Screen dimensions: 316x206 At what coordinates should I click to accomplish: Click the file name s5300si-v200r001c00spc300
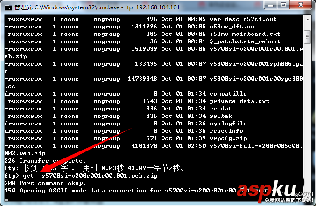256,79
